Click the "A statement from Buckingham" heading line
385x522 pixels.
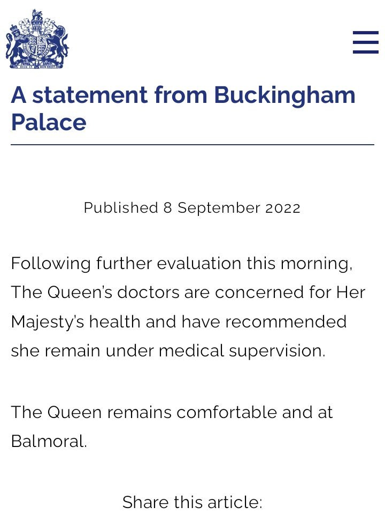click(x=183, y=95)
